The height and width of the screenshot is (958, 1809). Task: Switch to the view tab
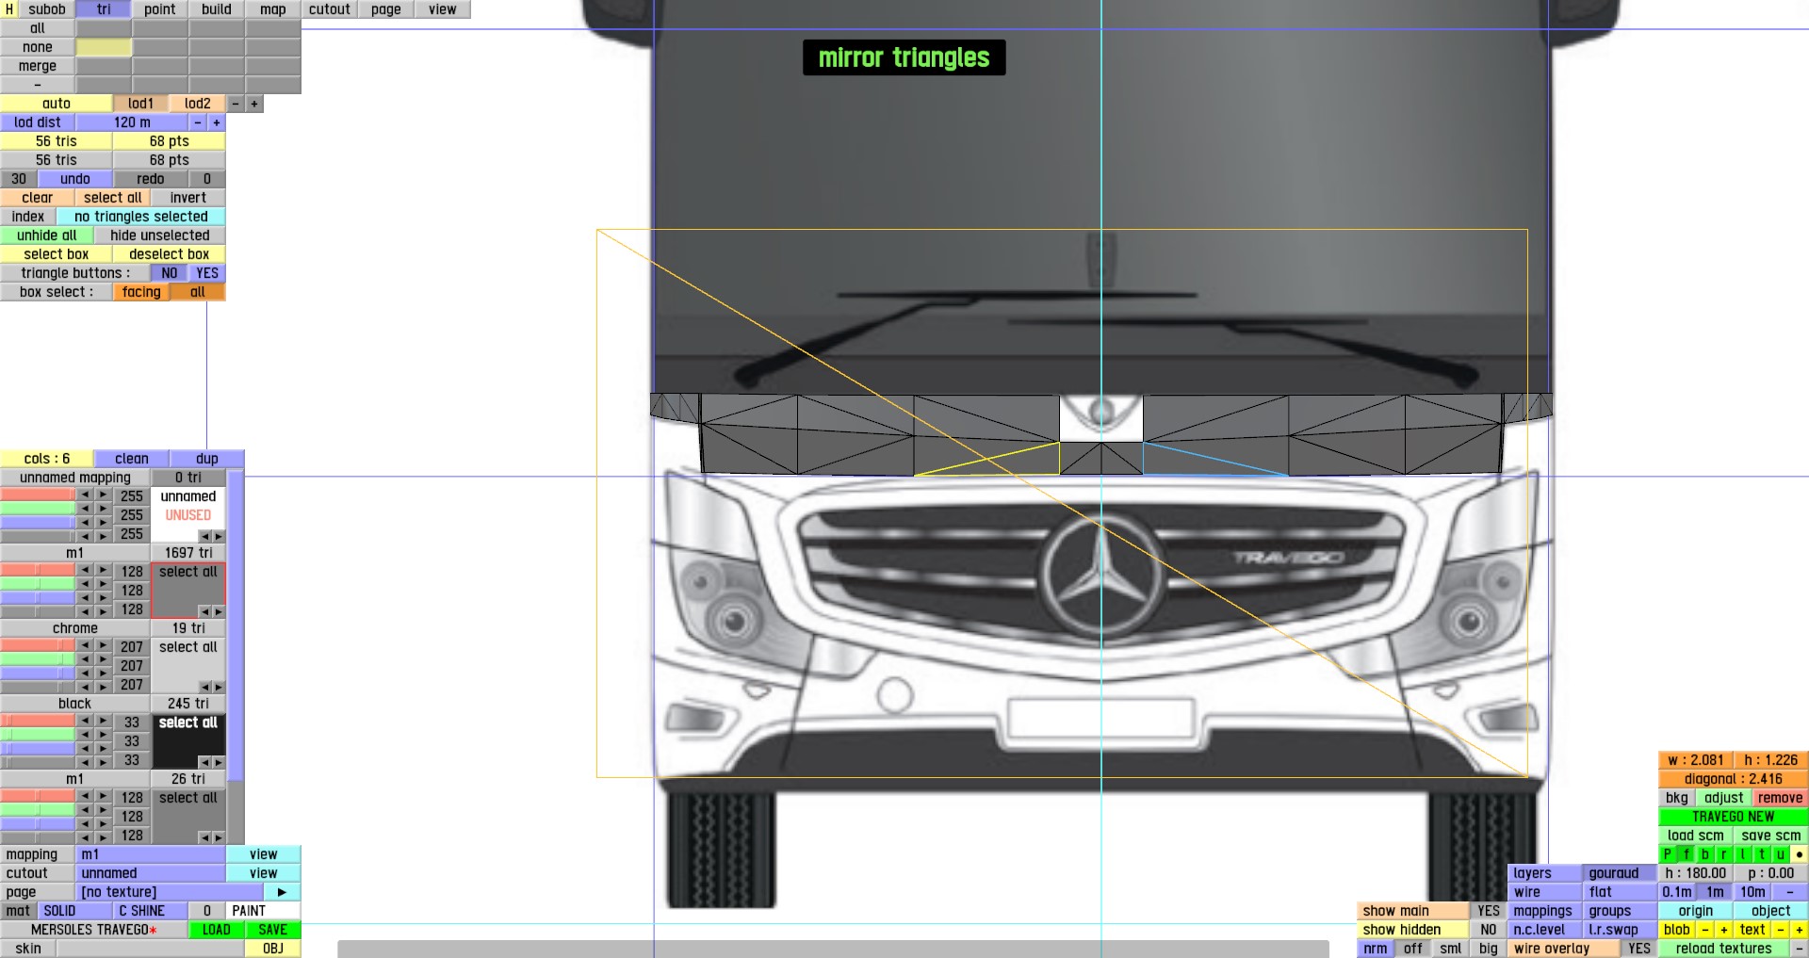click(443, 9)
